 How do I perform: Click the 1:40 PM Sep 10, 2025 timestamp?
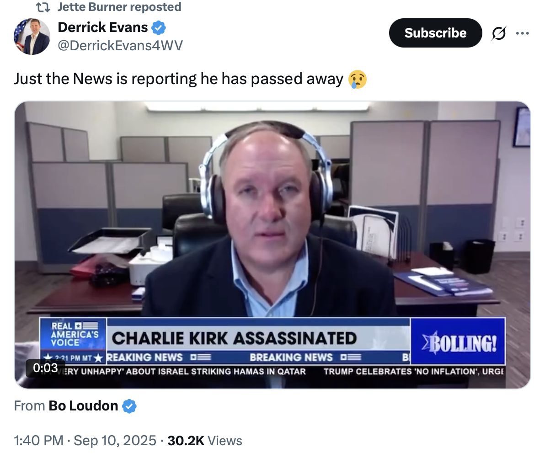pos(85,440)
